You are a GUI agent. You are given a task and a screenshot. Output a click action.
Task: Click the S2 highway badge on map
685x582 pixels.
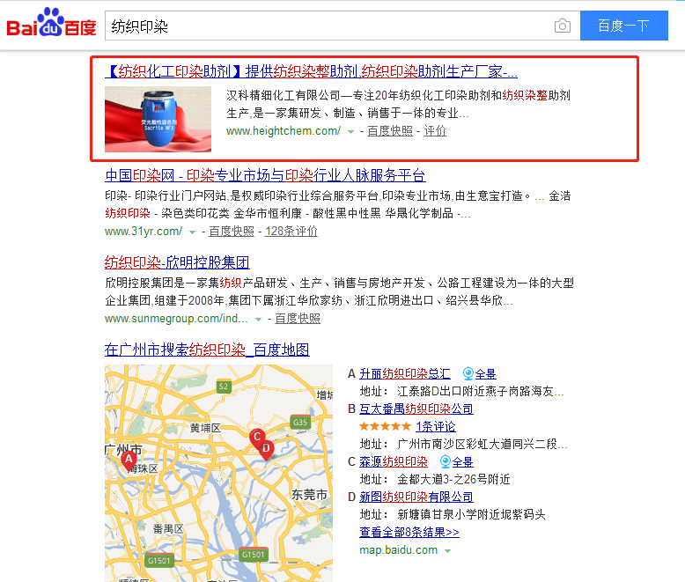[224, 387]
